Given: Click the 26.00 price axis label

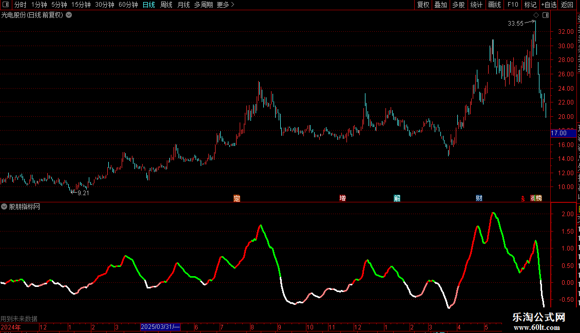Looking at the screenshot, I should point(566,74).
